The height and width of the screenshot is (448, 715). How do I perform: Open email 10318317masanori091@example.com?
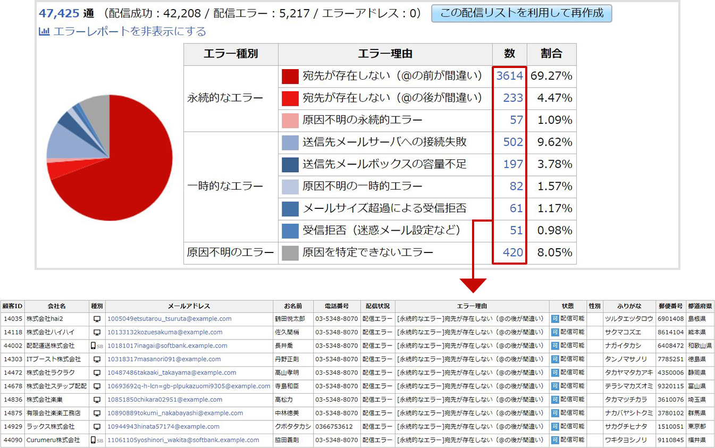164,359
